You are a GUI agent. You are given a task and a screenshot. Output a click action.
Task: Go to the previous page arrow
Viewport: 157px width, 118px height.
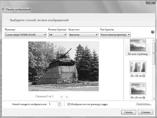point(62,97)
